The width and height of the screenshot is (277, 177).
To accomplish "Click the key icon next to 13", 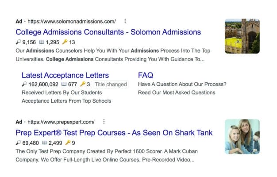I will coord(65,42).
